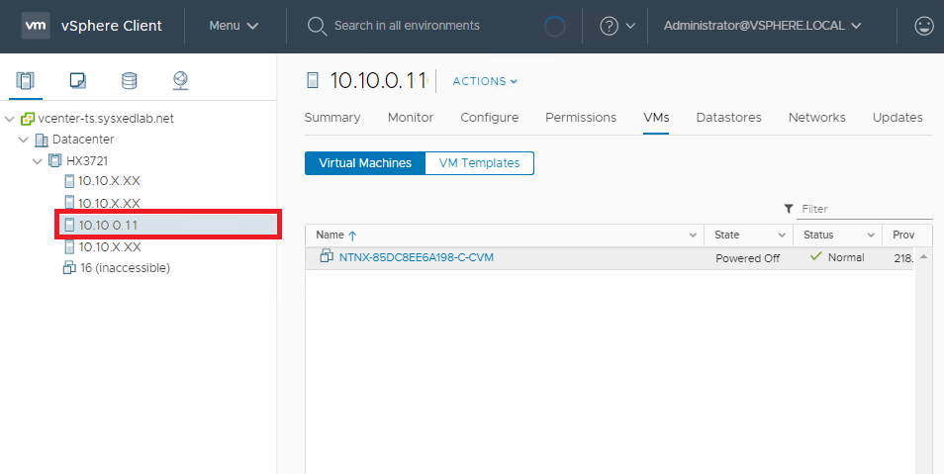The height and width of the screenshot is (474, 944).
Task: Open the NTNX-85DC8EE6A198-C-CVM link
Action: coord(417,257)
